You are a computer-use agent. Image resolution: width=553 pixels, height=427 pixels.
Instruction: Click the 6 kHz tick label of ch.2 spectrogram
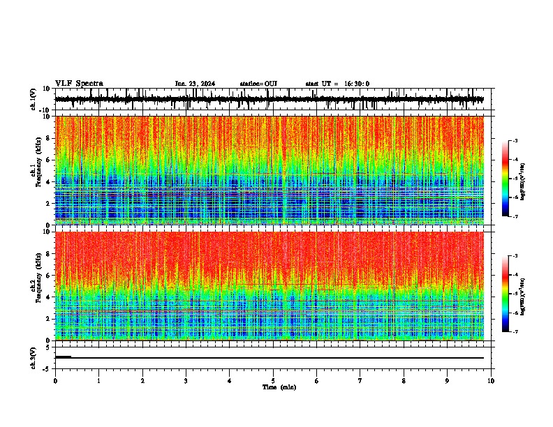pyautogui.click(x=48, y=276)
